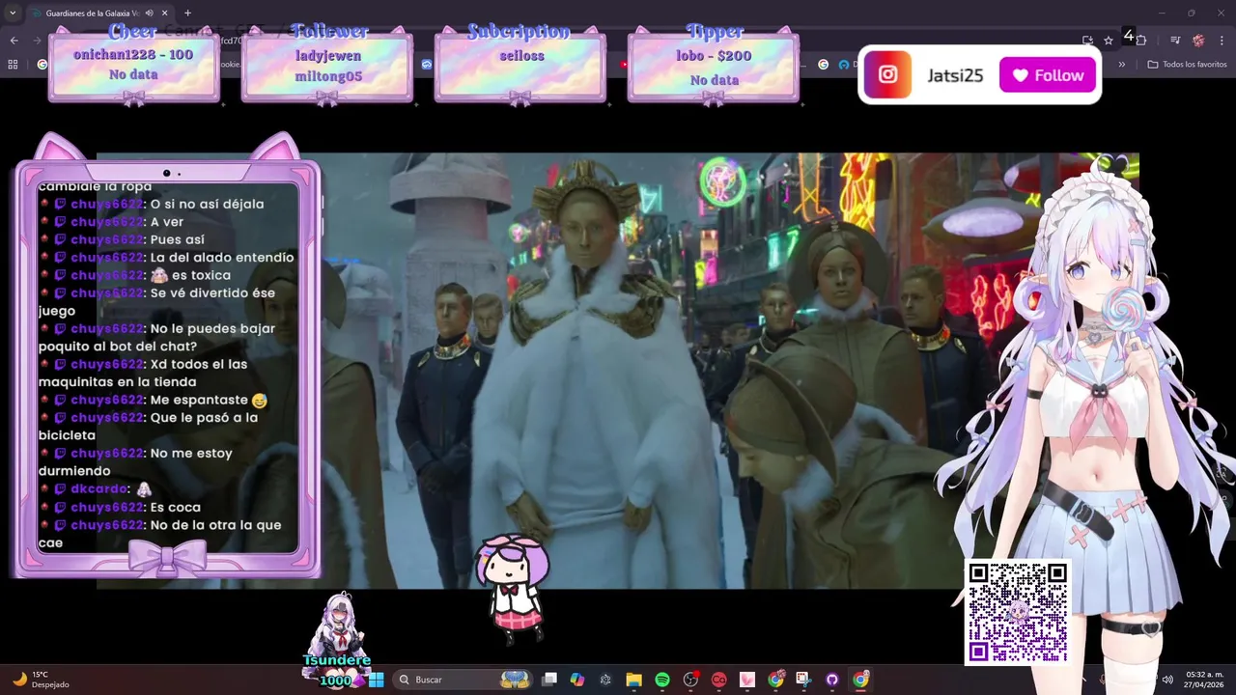Viewport: 1236px width, 695px height.
Task: Open the Chrome extensions puzzle icon
Action: 1140,40
